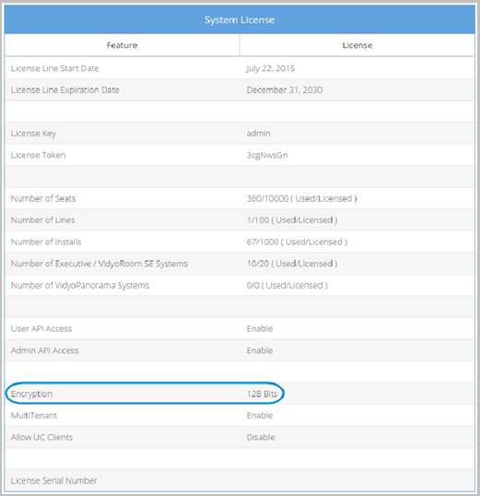Click the 3cgNwsGn license token value
Screen dimensions: 480x496
pos(267,155)
